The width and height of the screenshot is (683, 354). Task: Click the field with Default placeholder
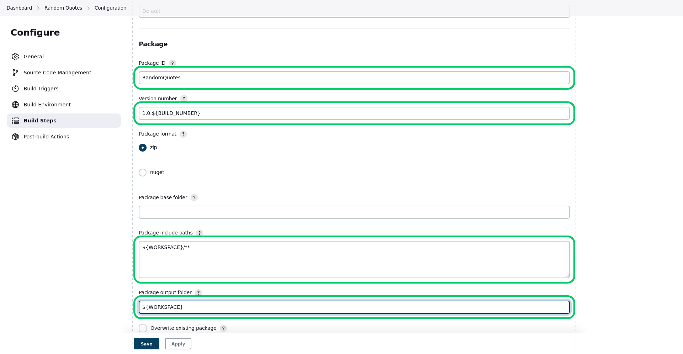(x=354, y=11)
